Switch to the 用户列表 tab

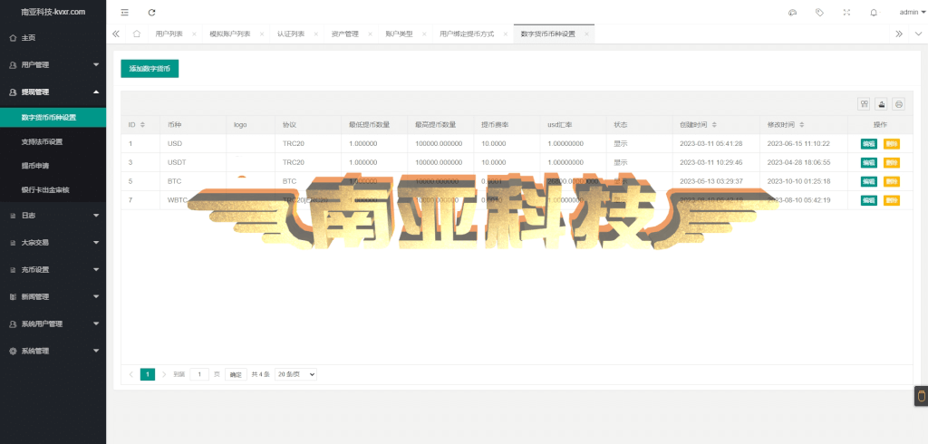point(169,34)
